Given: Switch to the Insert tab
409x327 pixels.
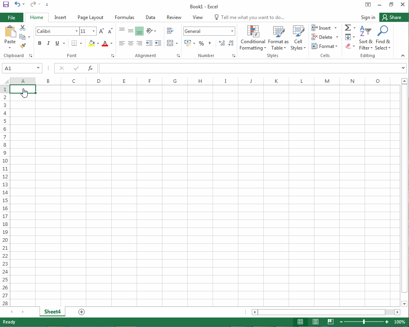Looking at the screenshot, I should click(60, 17).
